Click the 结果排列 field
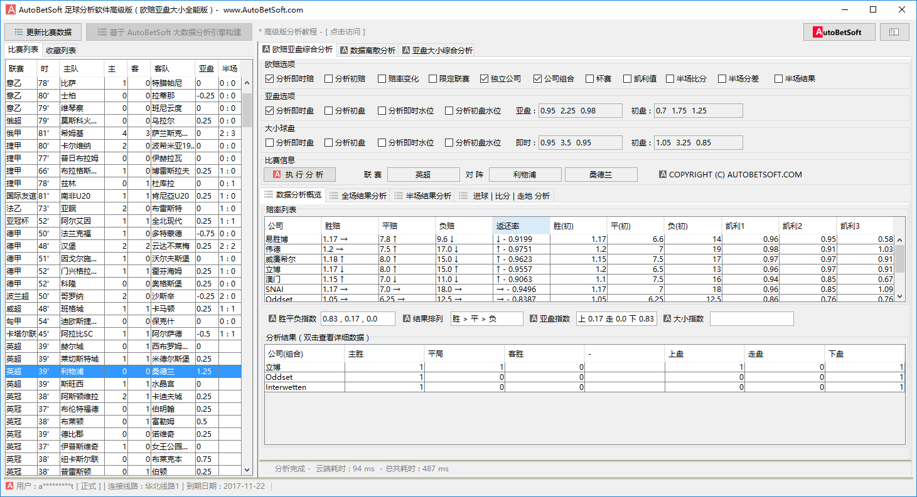The image size is (917, 497). point(486,319)
